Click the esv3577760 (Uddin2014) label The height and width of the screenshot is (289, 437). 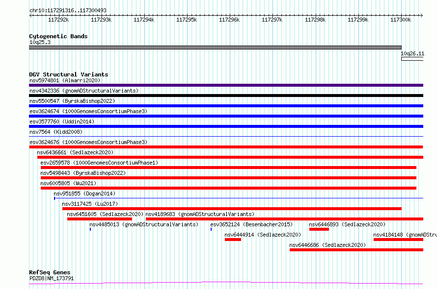[62, 121]
